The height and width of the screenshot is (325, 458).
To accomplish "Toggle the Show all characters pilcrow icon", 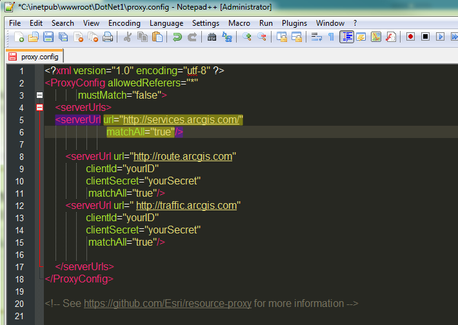I will pos(331,37).
